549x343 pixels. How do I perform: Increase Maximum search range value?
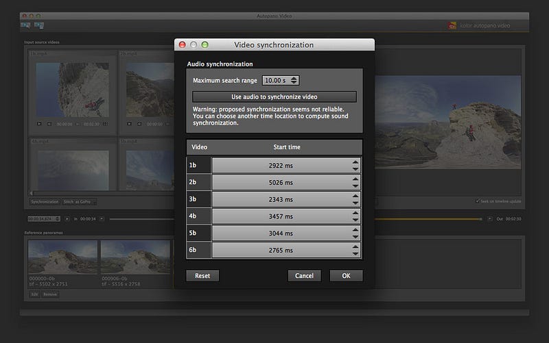294,78
